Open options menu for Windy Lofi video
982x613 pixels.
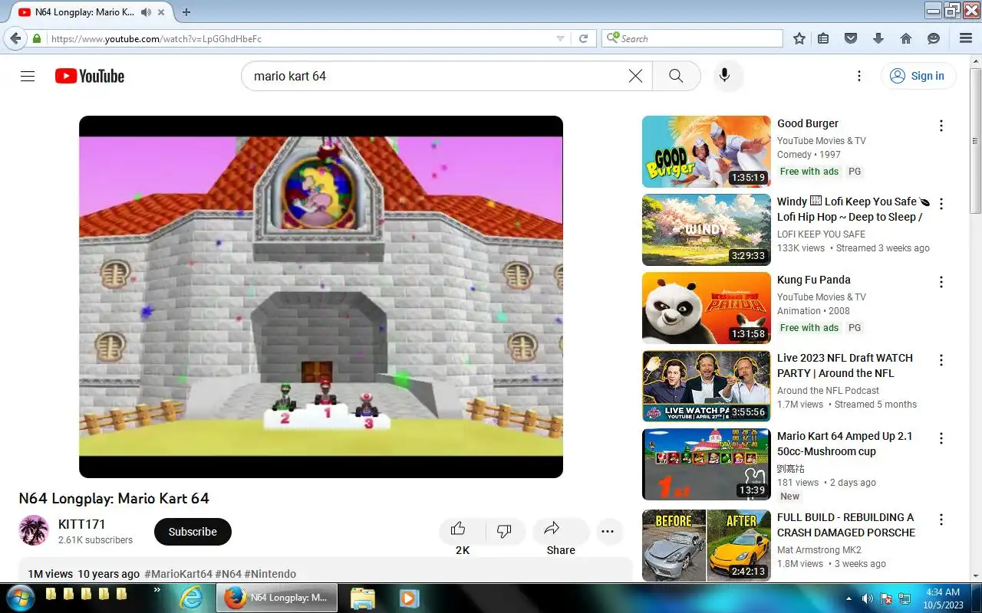(941, 204)
